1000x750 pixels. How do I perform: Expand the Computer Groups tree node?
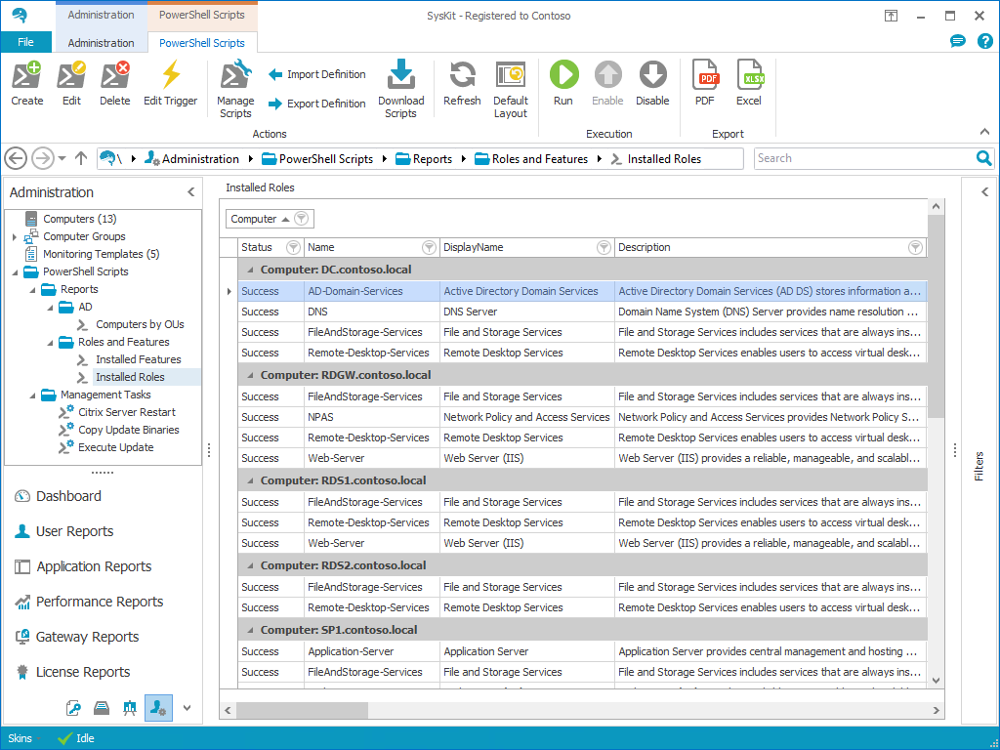click(x=15, y=237)
